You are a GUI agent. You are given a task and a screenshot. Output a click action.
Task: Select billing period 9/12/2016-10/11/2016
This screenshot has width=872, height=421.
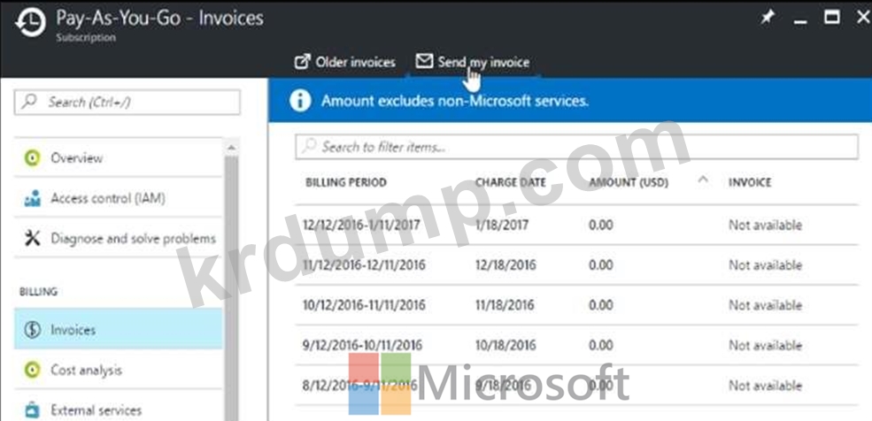[362, 345]
